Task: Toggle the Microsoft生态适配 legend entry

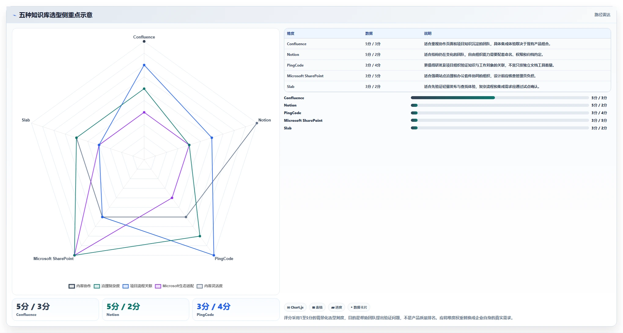Action: (x=174, y=286)
